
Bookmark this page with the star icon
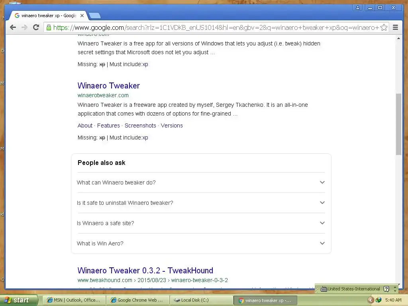pos(384,27)
